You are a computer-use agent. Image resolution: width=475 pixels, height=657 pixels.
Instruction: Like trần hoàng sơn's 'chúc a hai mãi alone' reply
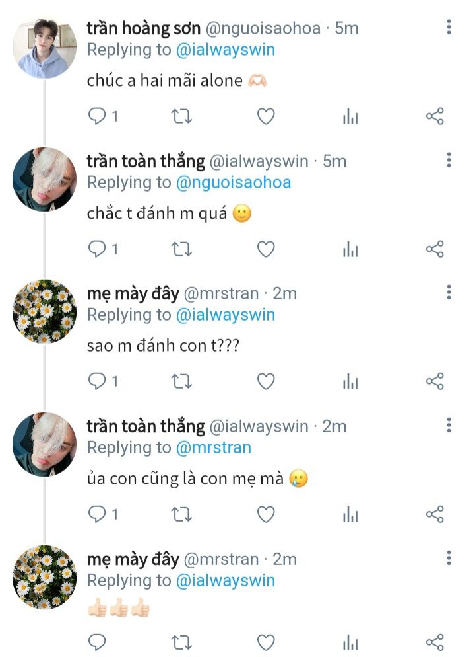[265, 117]
